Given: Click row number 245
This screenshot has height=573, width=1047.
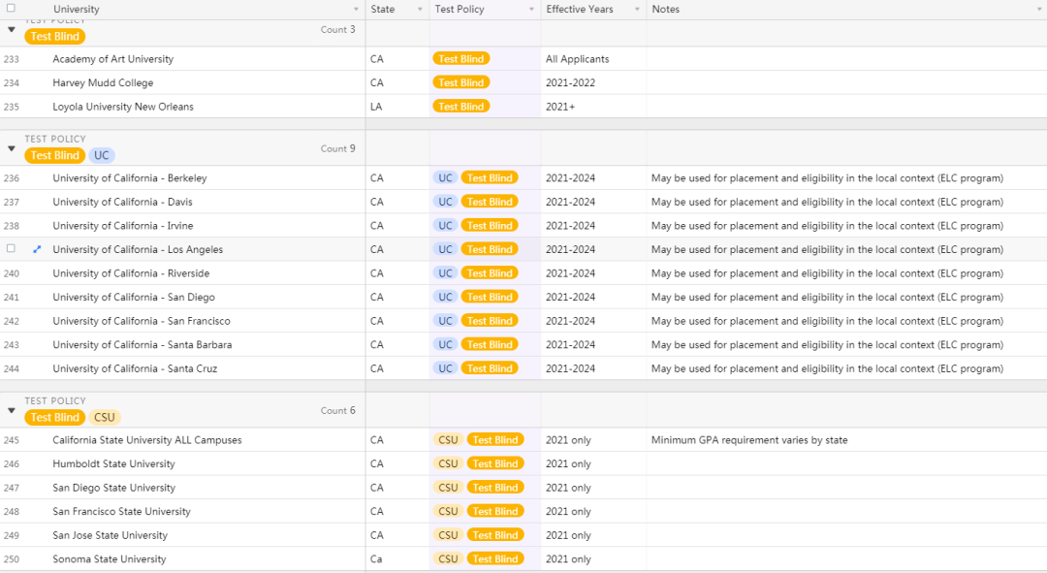Looking at the screenshot, I should click(12, 440).
